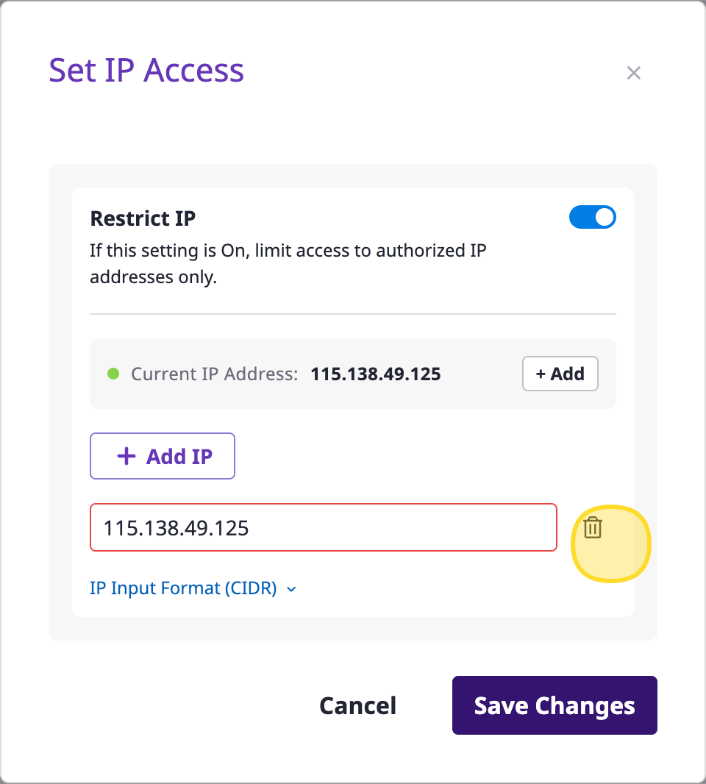Click the Current IP Address label text
706x784 pixels.
pos(214,374)
